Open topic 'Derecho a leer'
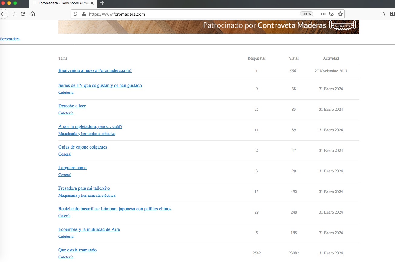Image resolution: width=395 pixels, height=262 pixels. pos(72,106)
